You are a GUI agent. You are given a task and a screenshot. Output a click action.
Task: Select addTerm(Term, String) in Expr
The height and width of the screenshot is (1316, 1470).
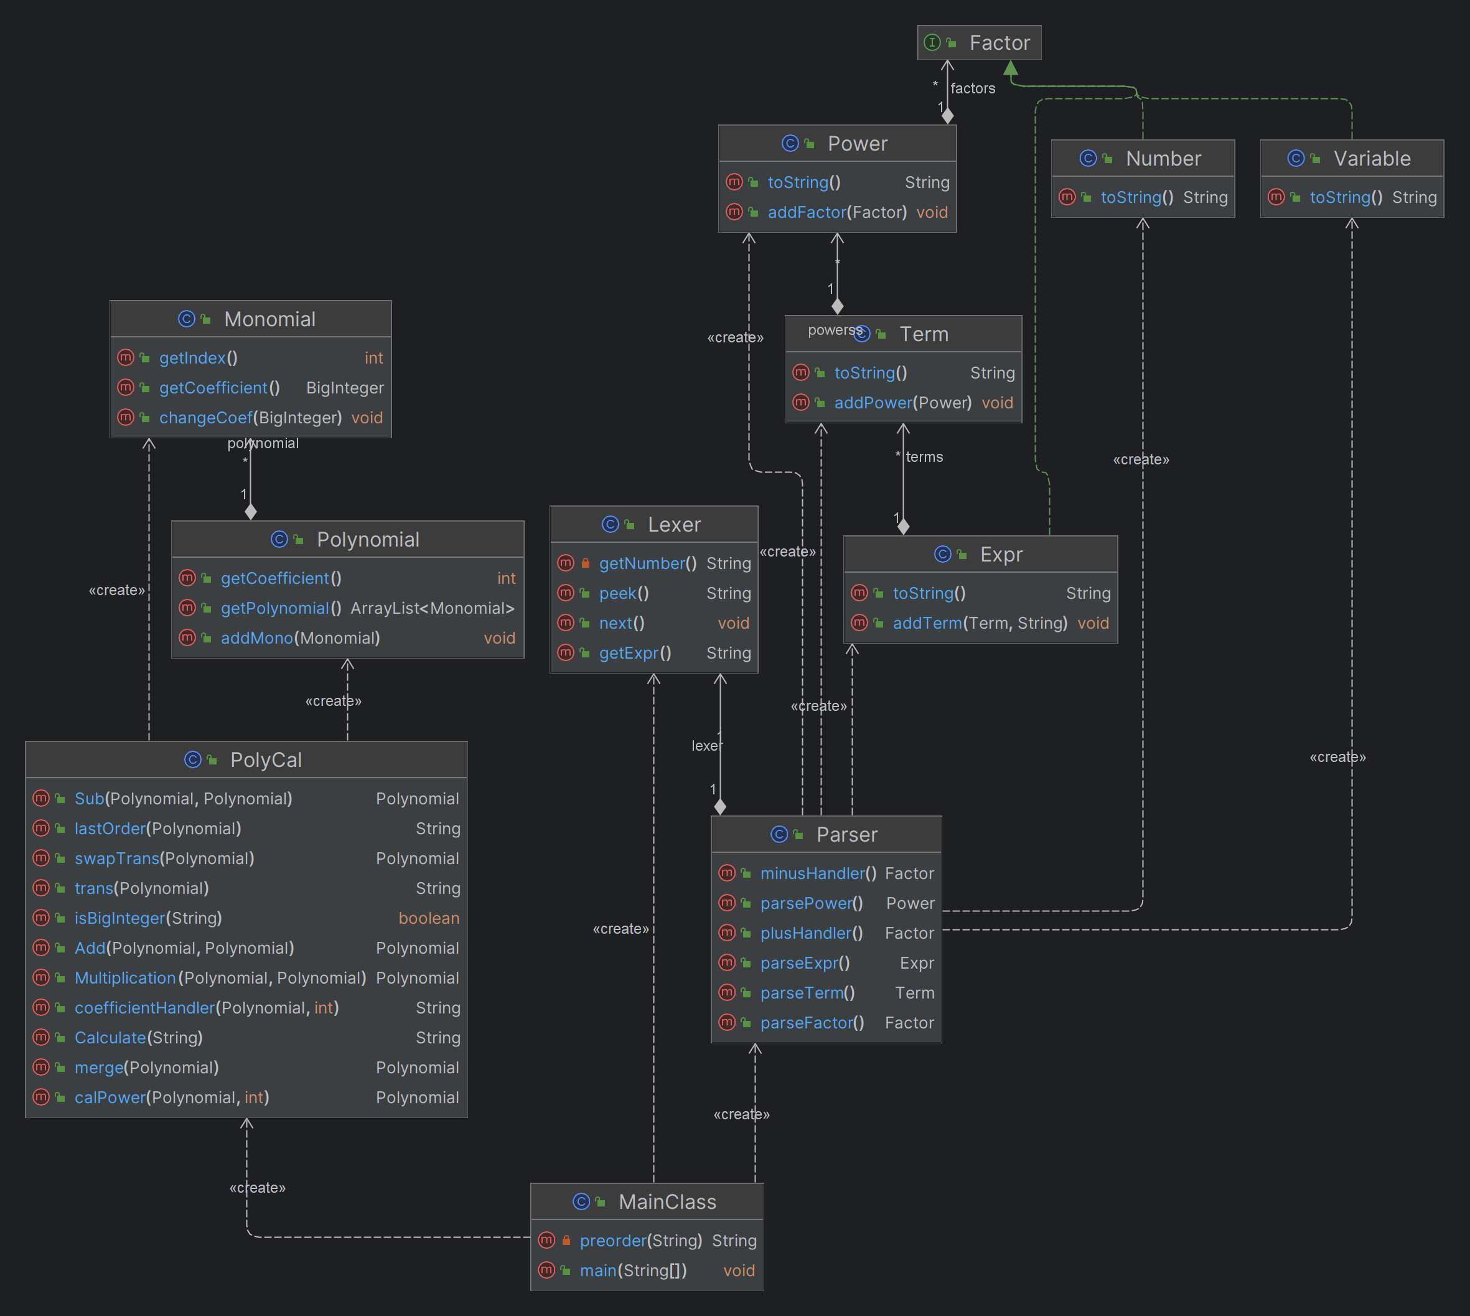(980, 623)
